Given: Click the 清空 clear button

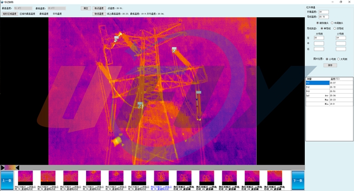Looking at the screenshot, I should pos(86,8).
